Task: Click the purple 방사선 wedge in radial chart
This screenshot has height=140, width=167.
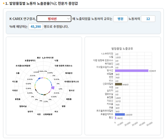Action: (53, 88)
